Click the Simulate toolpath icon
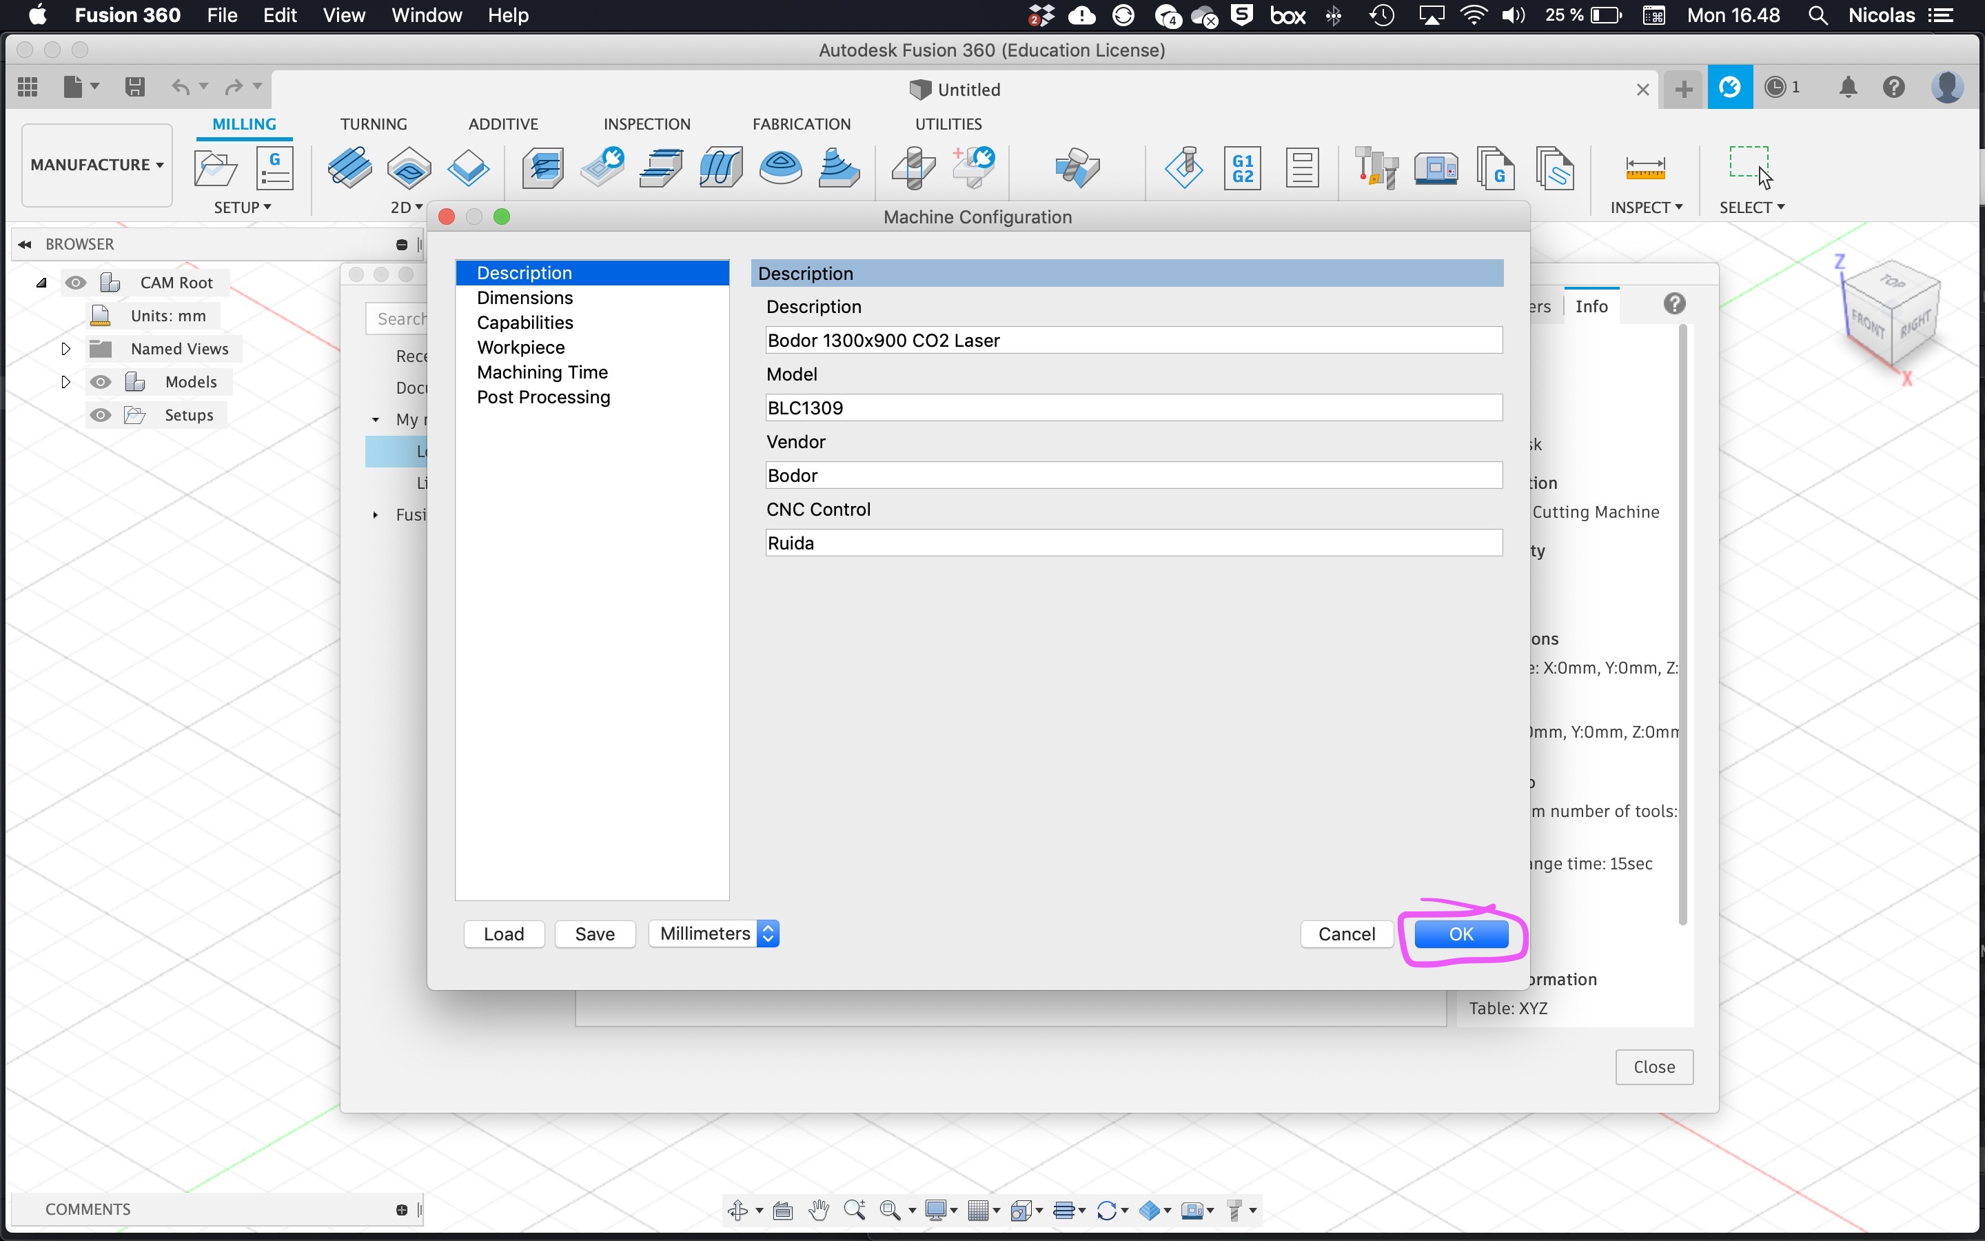1985x1241 pixels. click(1183, 168)
